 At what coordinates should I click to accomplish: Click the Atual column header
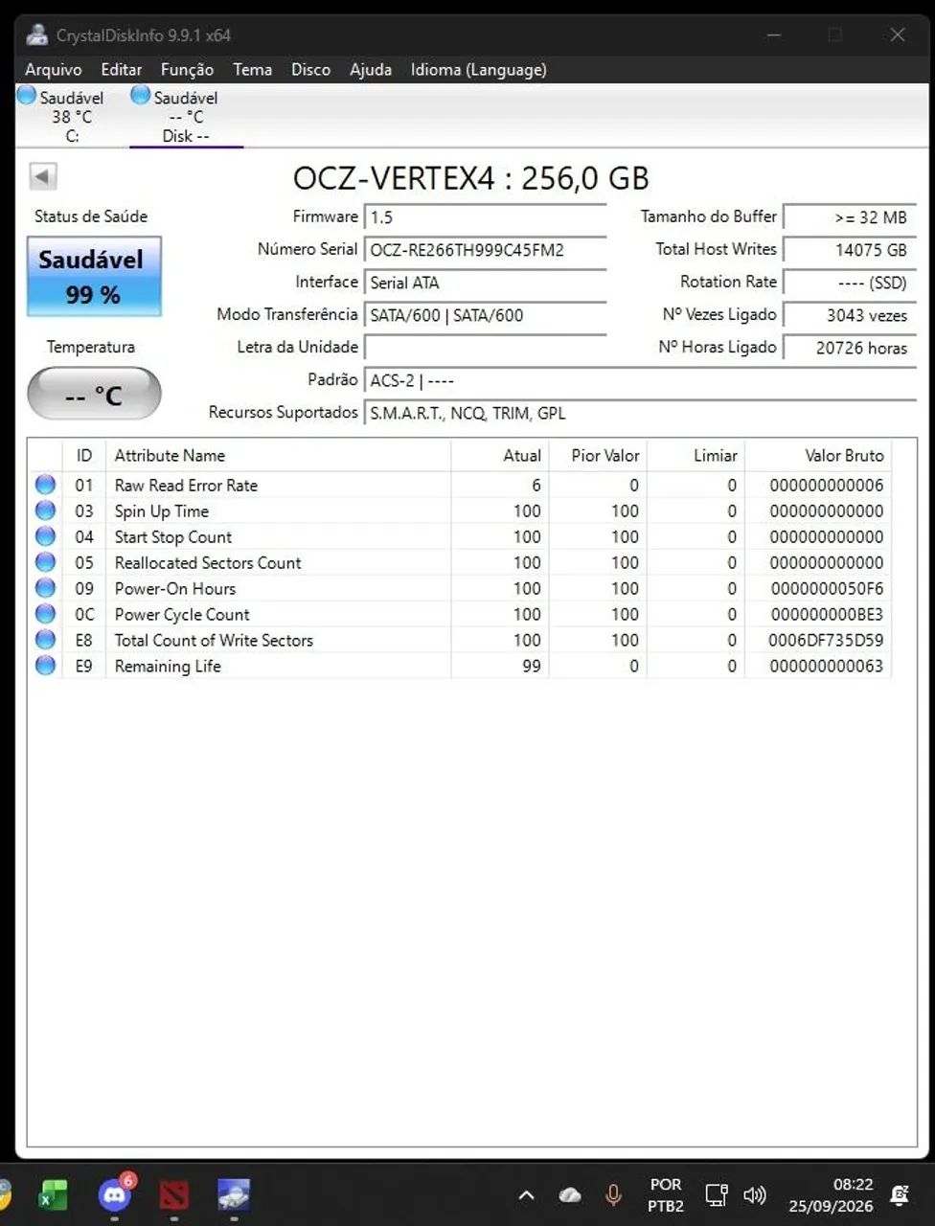point(499,456)
